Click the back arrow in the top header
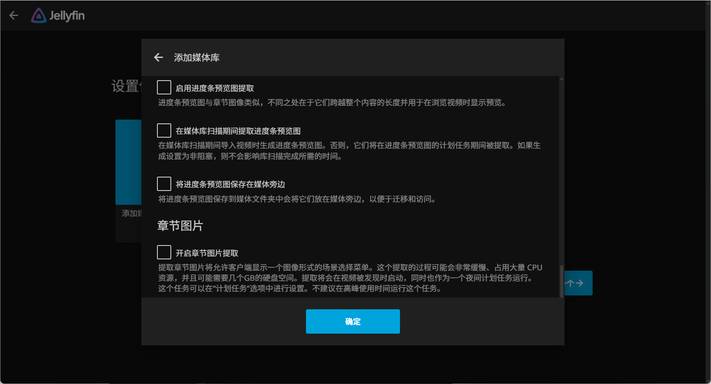Image resolution: width=711 pixels, height=384 pixels. [14, 16]
